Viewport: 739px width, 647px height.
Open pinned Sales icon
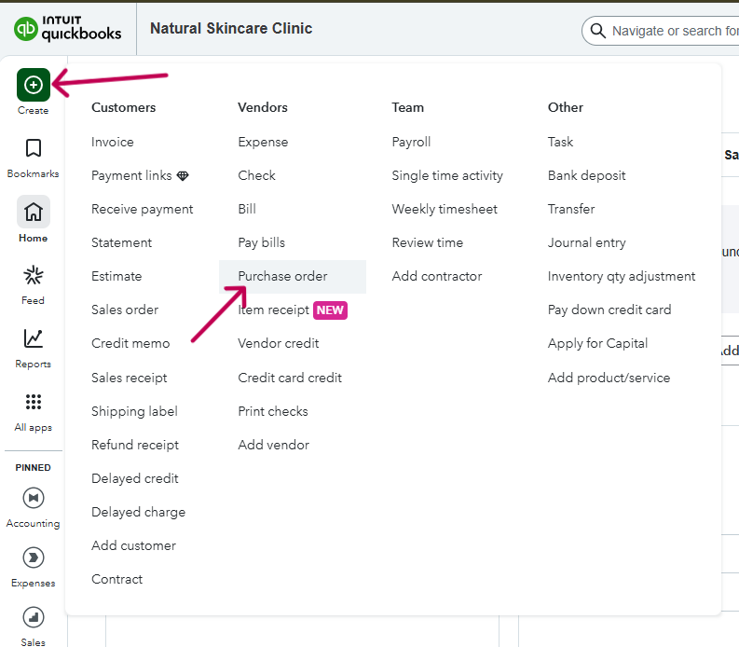coord(34,617)
